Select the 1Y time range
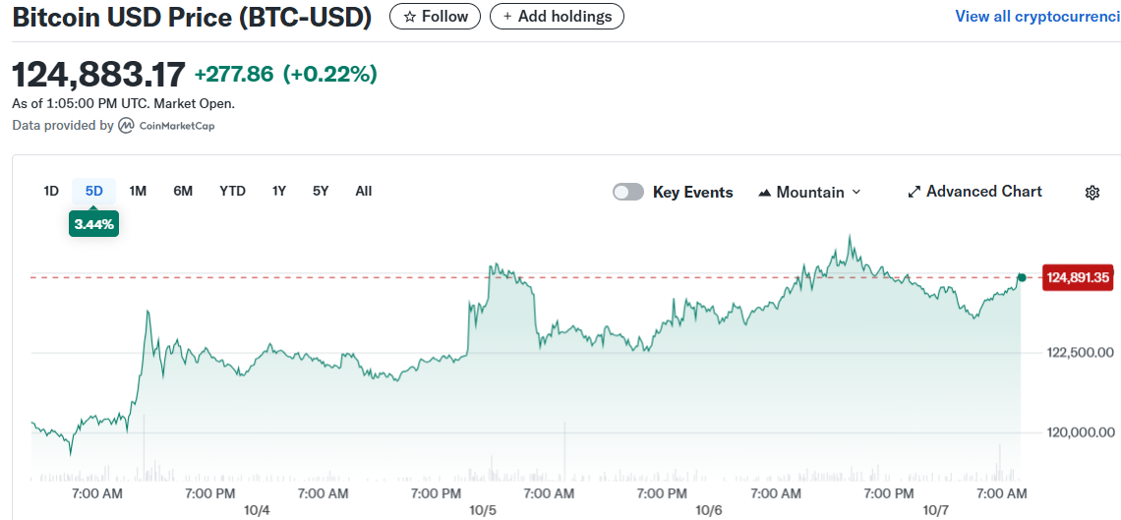This screenshot has height=520, width=1121. 279,191
